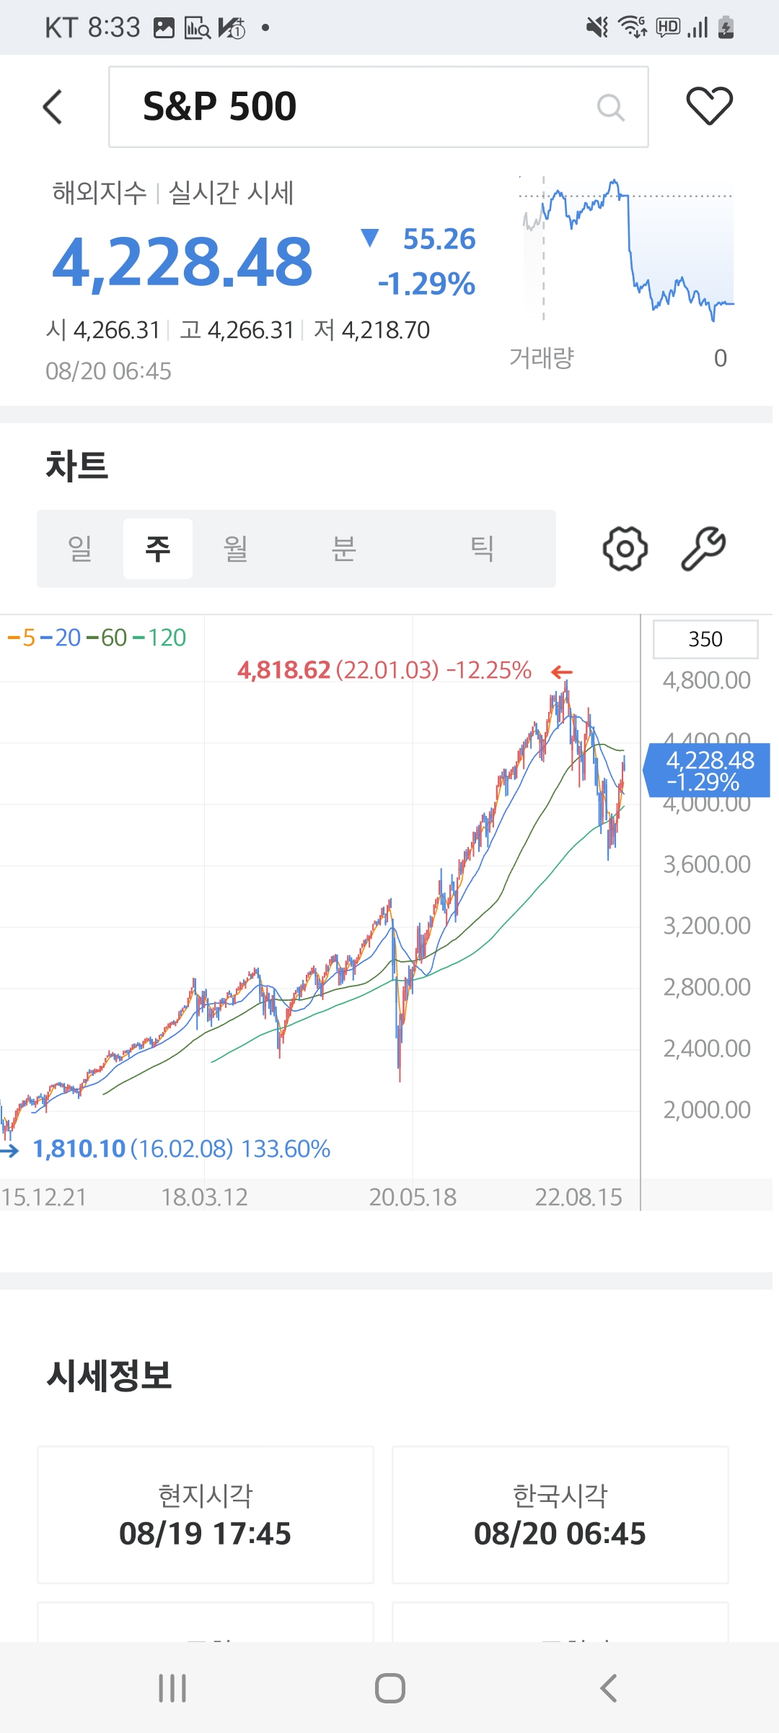Tap the 22.08.15 date axis label
779x1733 pixels.
578,1197
